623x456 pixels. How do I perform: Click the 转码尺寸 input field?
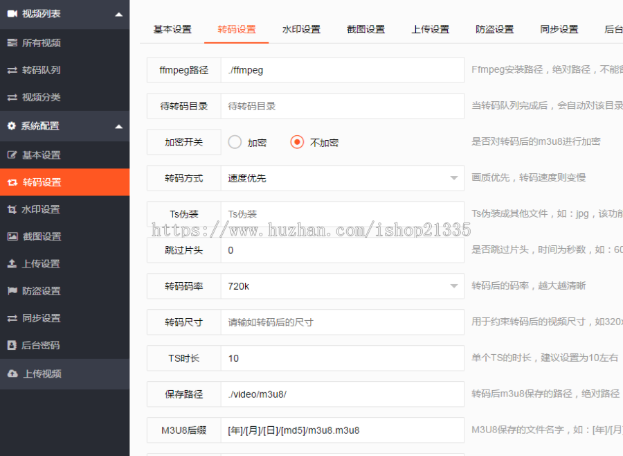(x=343, y=322)
